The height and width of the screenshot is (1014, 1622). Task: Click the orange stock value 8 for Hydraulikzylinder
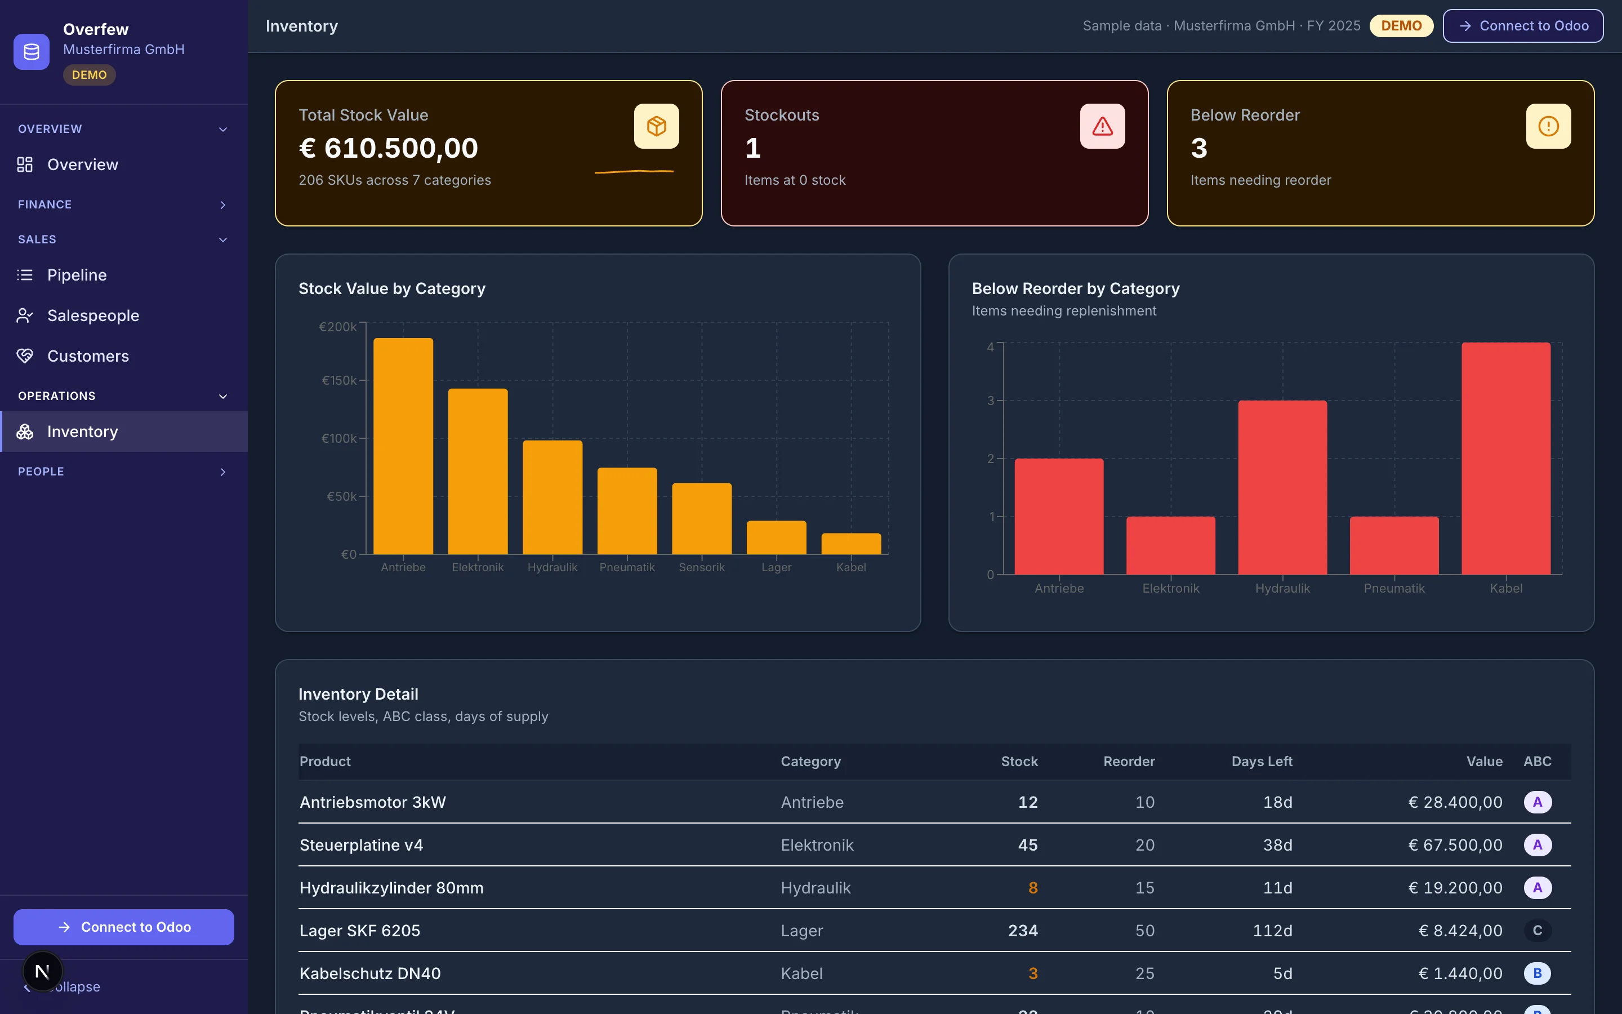click(x=1033, y=888)
